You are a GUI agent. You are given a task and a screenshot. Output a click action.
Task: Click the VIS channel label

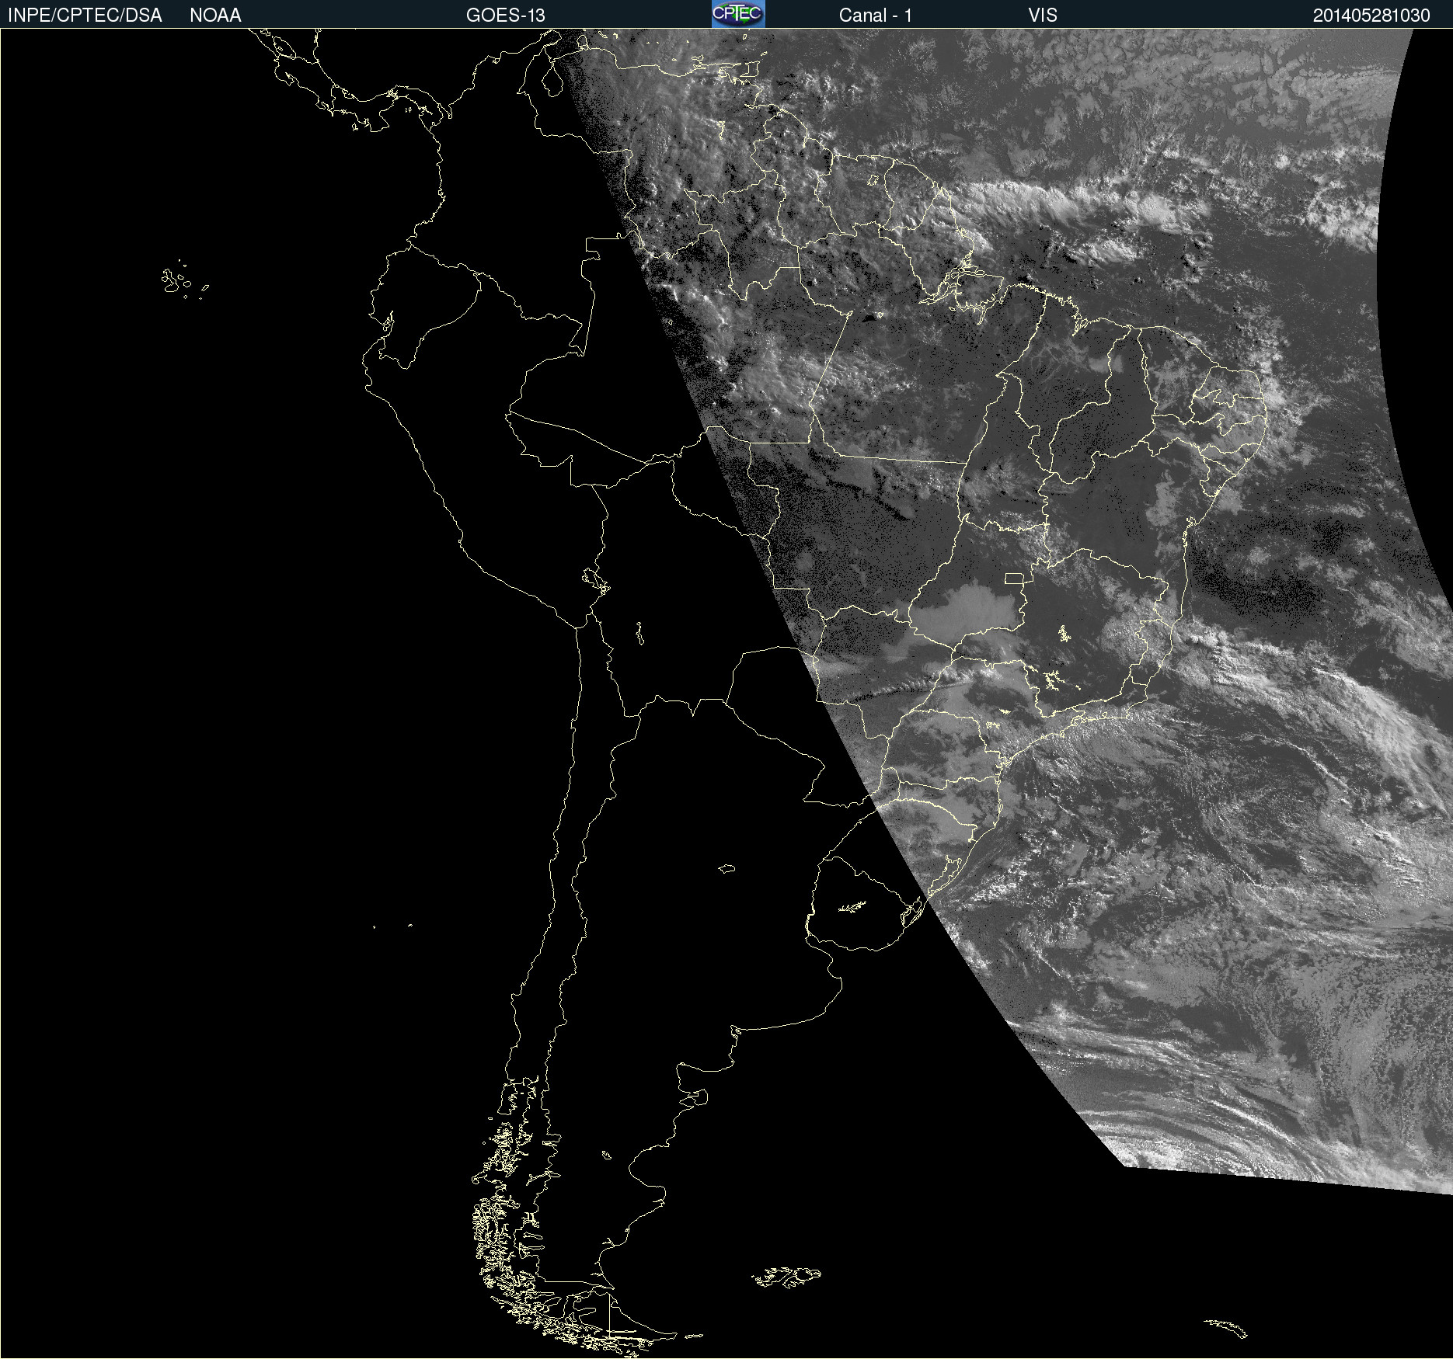point(1043,16)
